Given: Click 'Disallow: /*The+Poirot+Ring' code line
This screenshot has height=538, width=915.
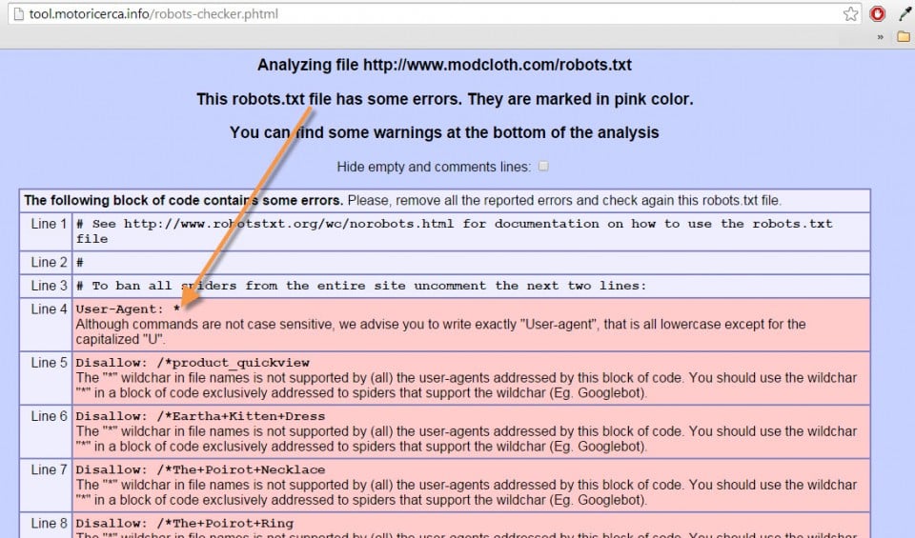Looking at the screenshot, I should click(x=184, y=524).
